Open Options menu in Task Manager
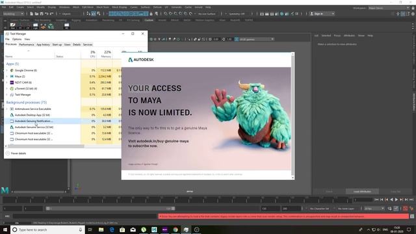Screen dimensions: 416x234 point(17,39)
